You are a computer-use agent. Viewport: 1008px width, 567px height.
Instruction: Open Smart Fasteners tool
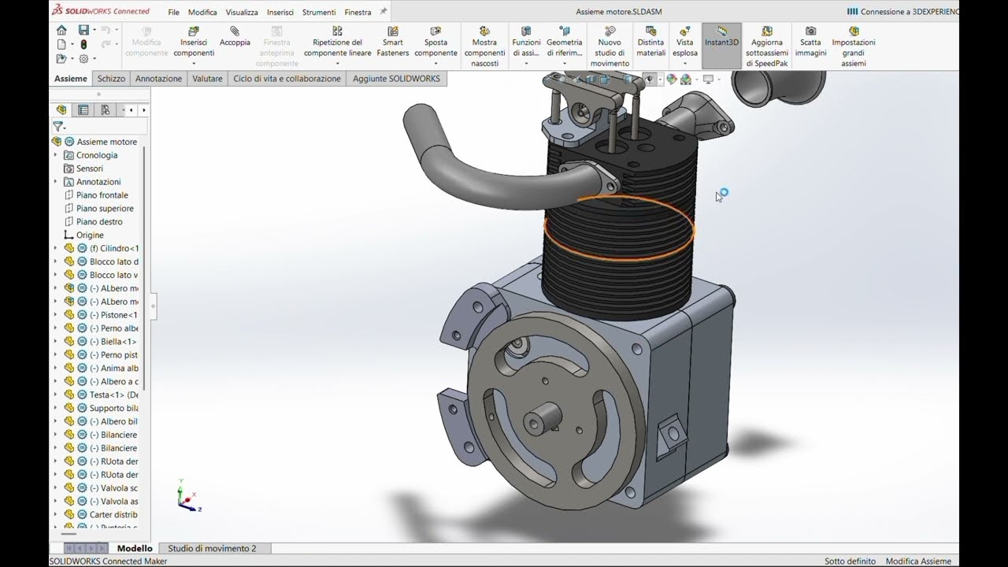click(x=393, y=43)
